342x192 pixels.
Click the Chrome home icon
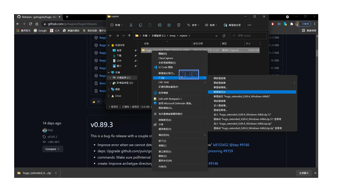[x=37, y=24]
